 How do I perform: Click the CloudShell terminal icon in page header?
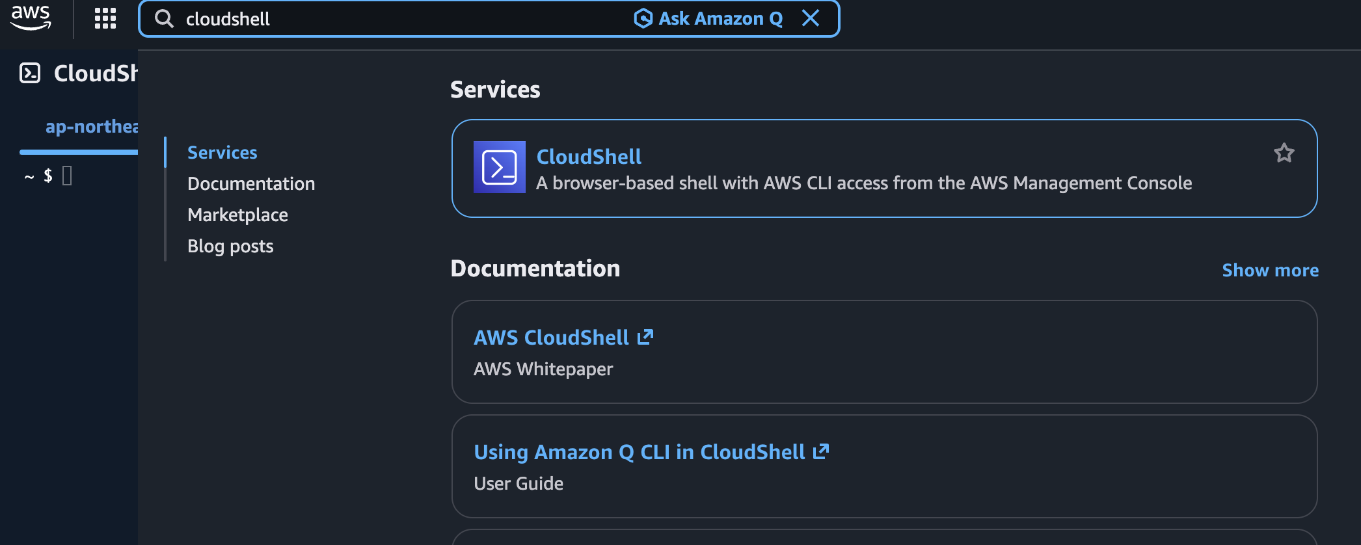pos(30,73)
